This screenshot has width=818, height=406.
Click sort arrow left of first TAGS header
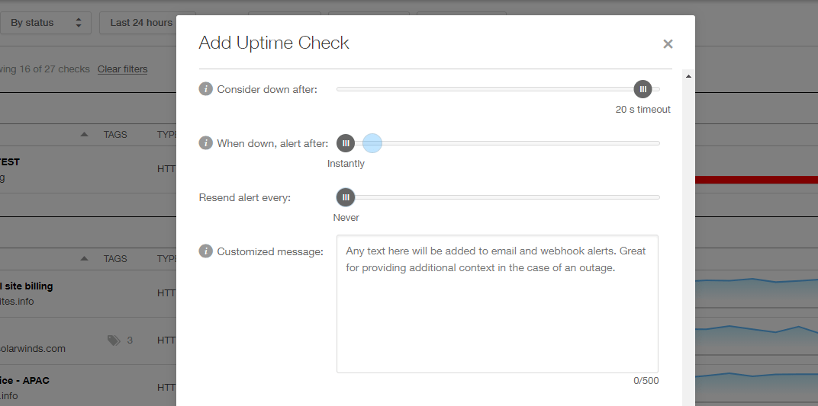coord(84,135)
